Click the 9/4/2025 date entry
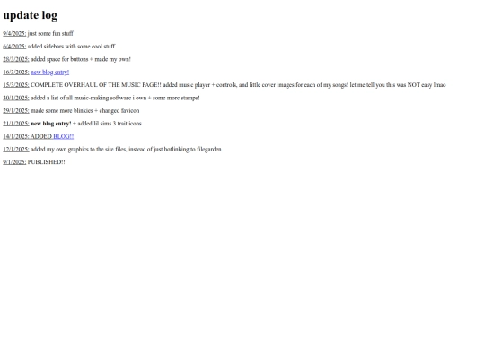Screen dimensions: 485x363 (14, 34)
